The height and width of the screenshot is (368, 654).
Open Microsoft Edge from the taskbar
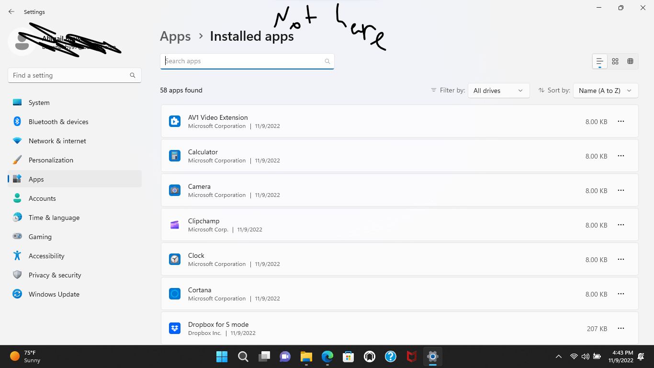pos(327,356)
